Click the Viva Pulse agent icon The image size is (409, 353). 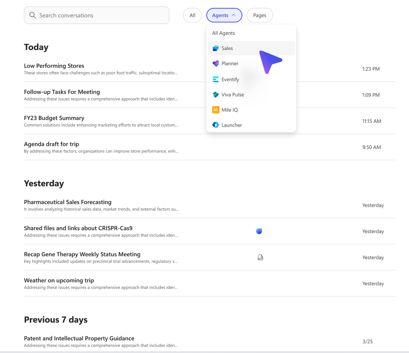tap(216, 94)
